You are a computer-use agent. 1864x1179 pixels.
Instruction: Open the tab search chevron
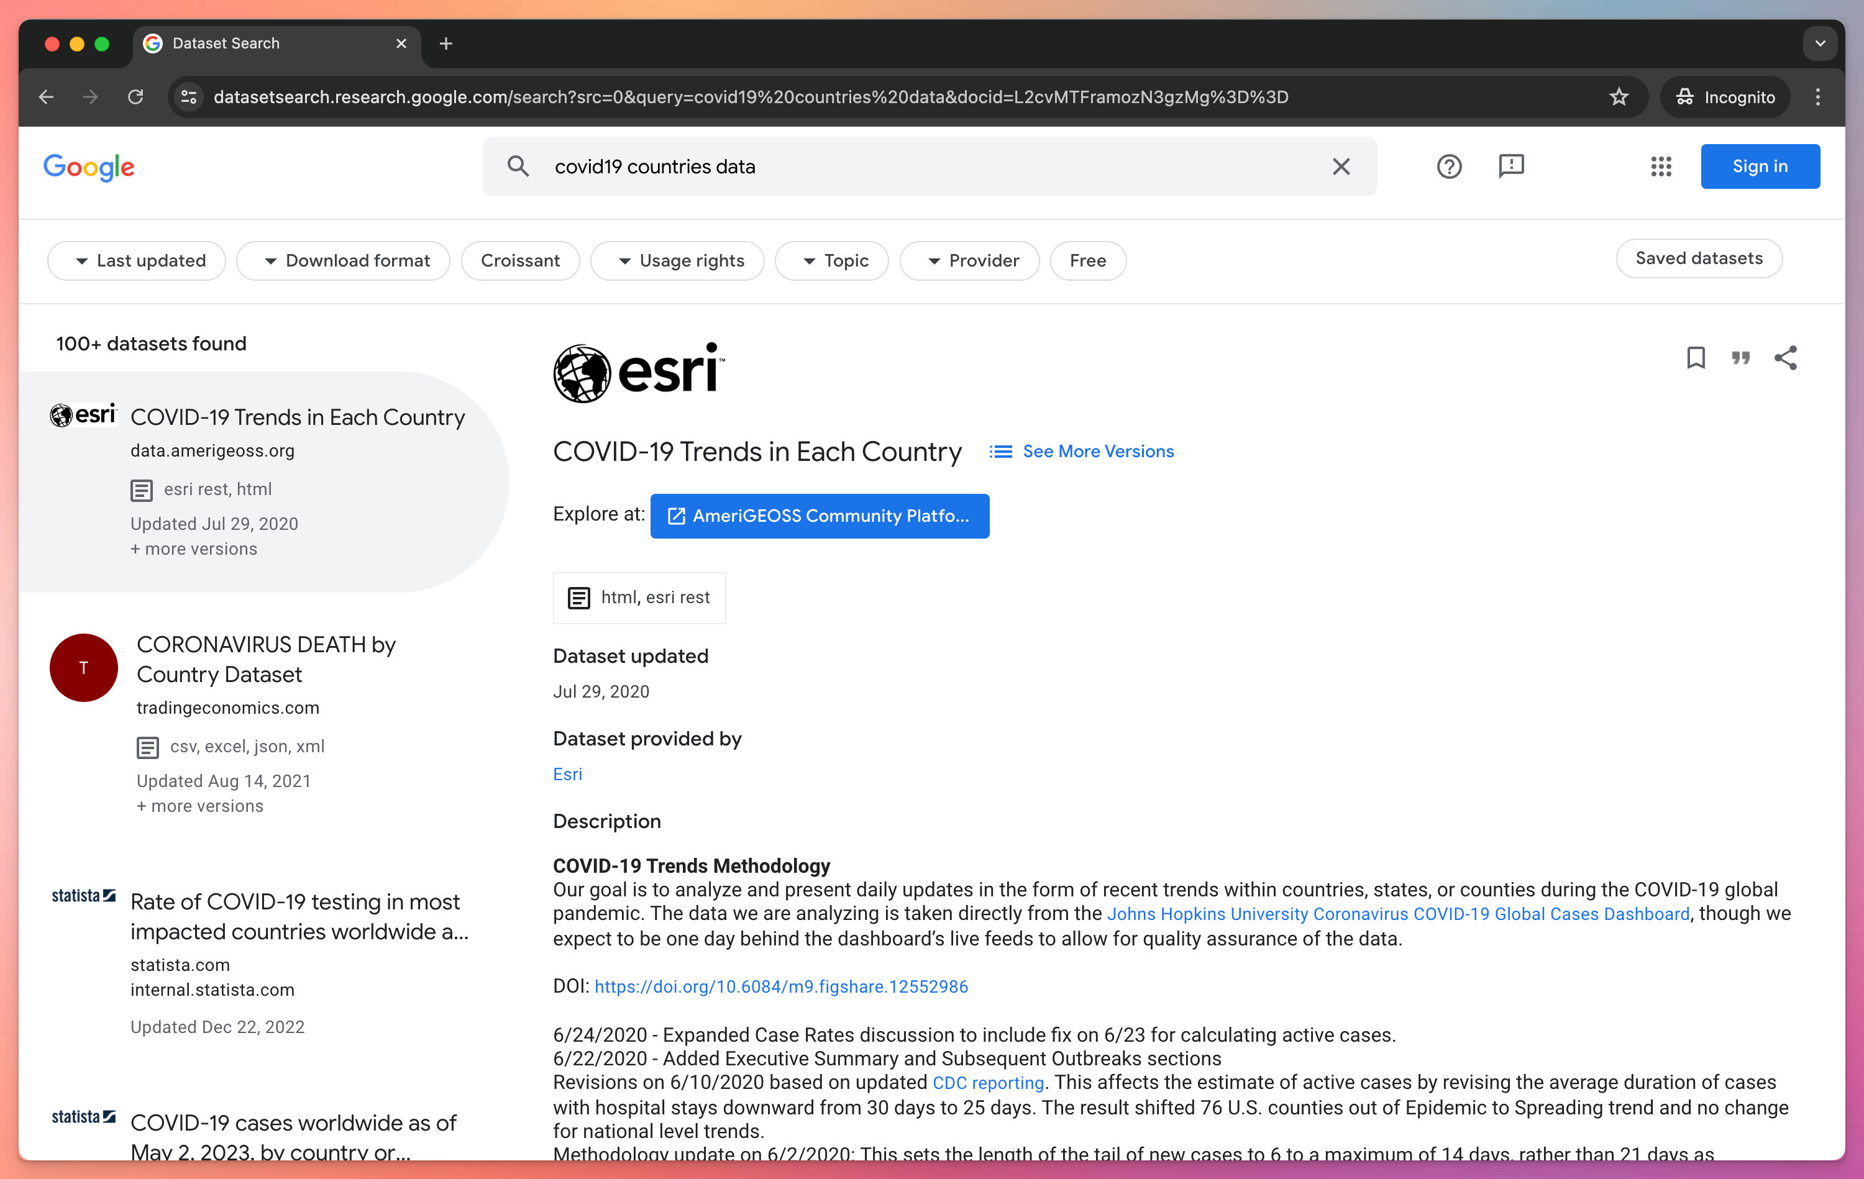[x=1820, y=44]
